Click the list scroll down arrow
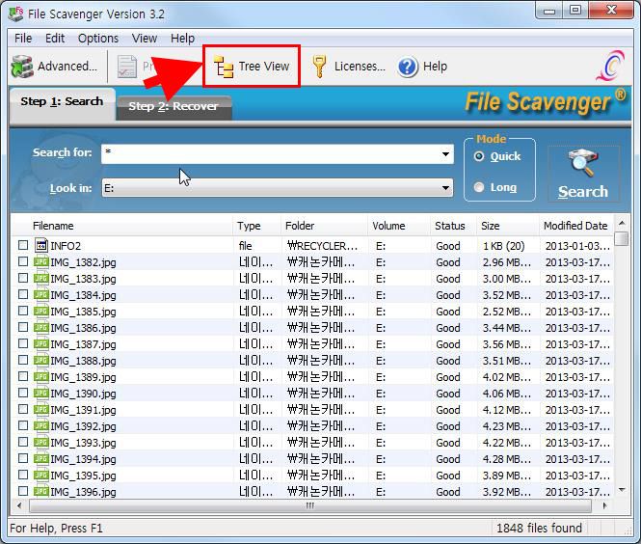This screenshot has width=641, height=544. click(x=622, y=490)
